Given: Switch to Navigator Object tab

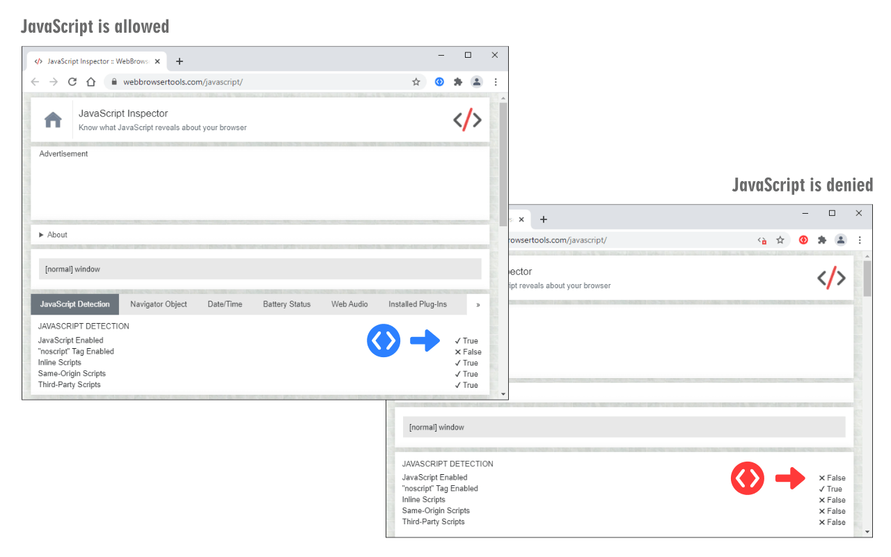Looking at the screenshot, I should point(159,304).
